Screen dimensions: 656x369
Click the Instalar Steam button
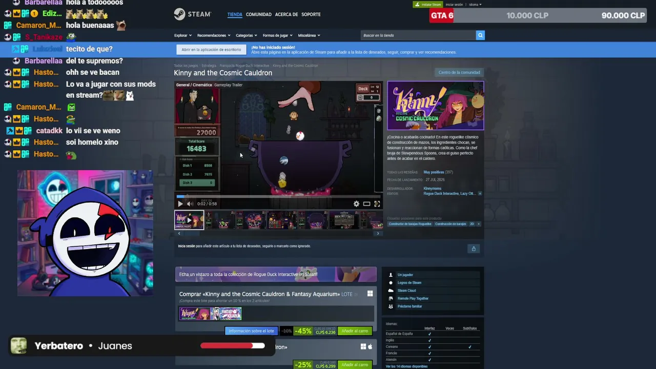[428, 5]
